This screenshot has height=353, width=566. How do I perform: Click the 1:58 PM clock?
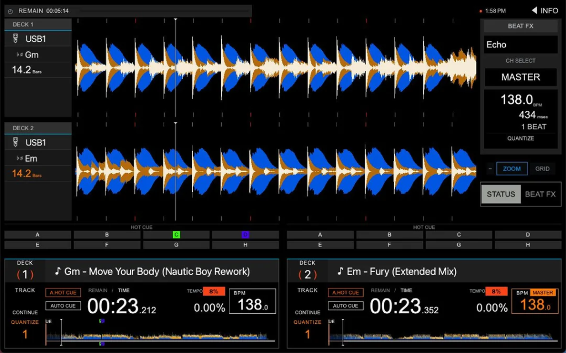(495, 11)
